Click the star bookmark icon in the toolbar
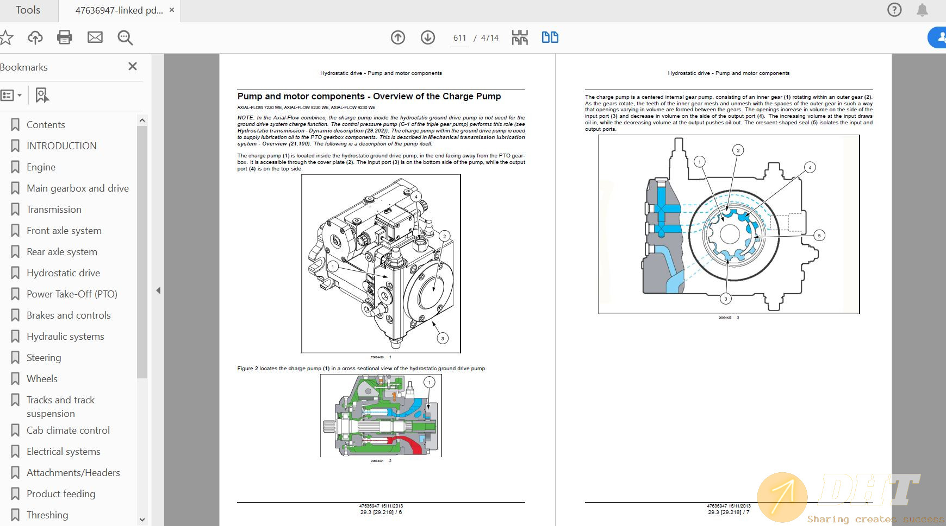The width and height of the screenshot is (946, 526). click(x=5, y=37)
